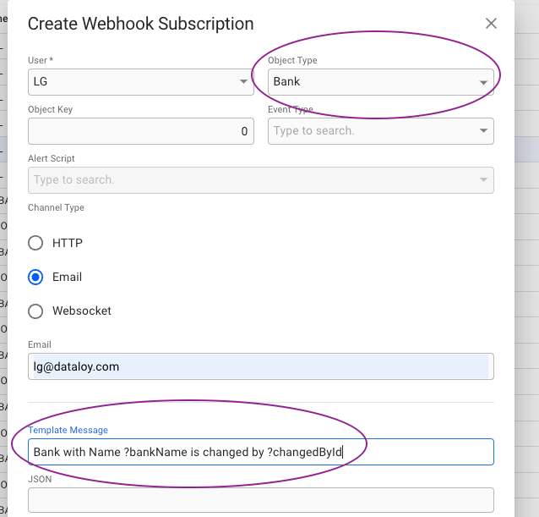The width and height of the screenshot is (539, 517).
Task: Open the Object Type dropdown arrow
Action: (483, 83)
